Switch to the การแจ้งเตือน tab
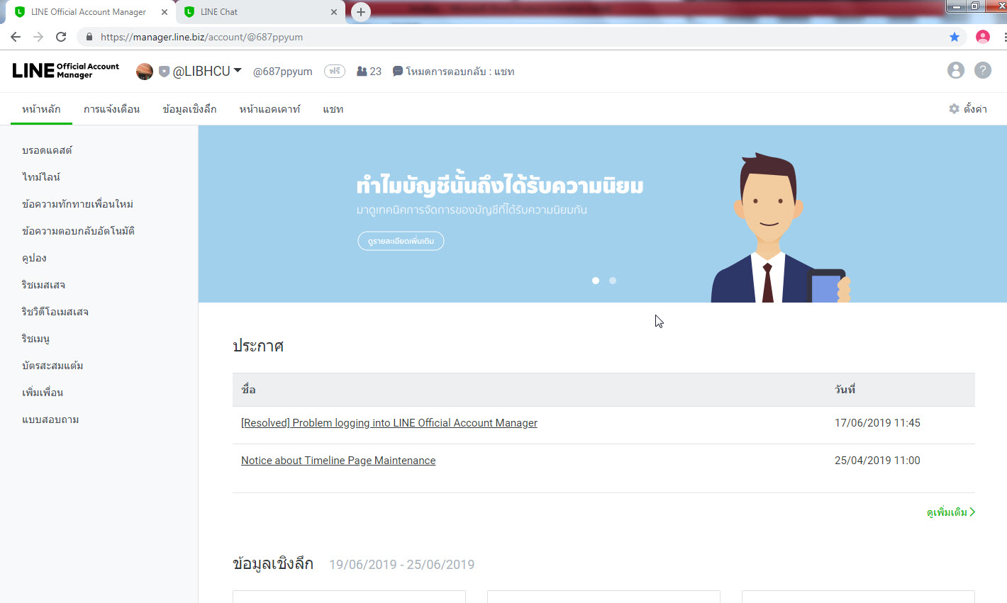 [x=111, y=109]
